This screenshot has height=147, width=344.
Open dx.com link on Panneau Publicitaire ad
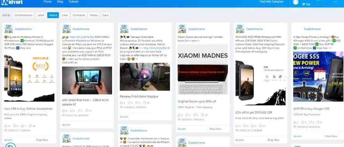coord(124,117)
